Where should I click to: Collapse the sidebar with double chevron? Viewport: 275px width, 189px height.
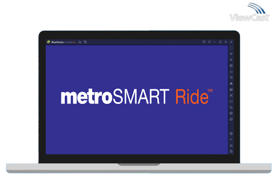(x=231, y=42)
